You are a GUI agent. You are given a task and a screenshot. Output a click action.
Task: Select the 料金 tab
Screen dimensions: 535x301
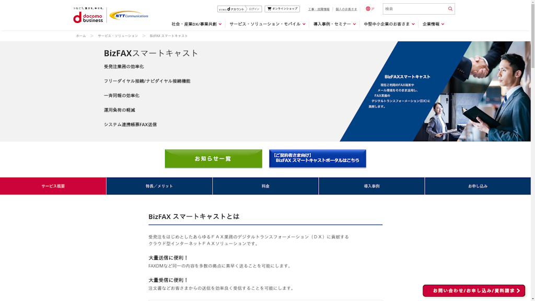(265, 186)
